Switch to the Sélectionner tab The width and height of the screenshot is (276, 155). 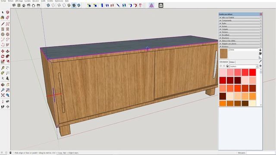224,62
